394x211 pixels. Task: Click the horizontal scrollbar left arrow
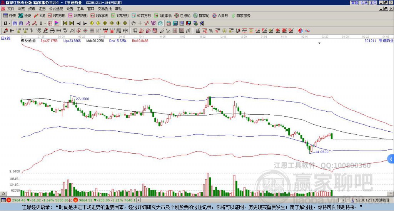(139, 201)
